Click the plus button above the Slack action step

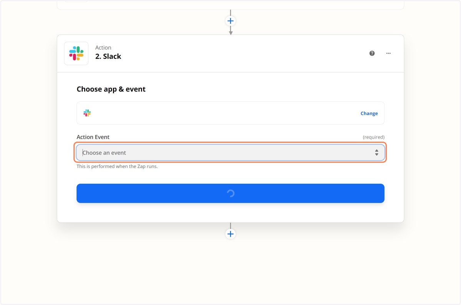click(x=230, y=21)
